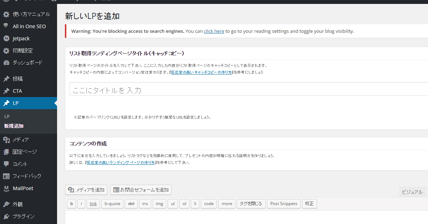Insert a blockquote with b-quote

pyautogui.click(x=112, y=203)
